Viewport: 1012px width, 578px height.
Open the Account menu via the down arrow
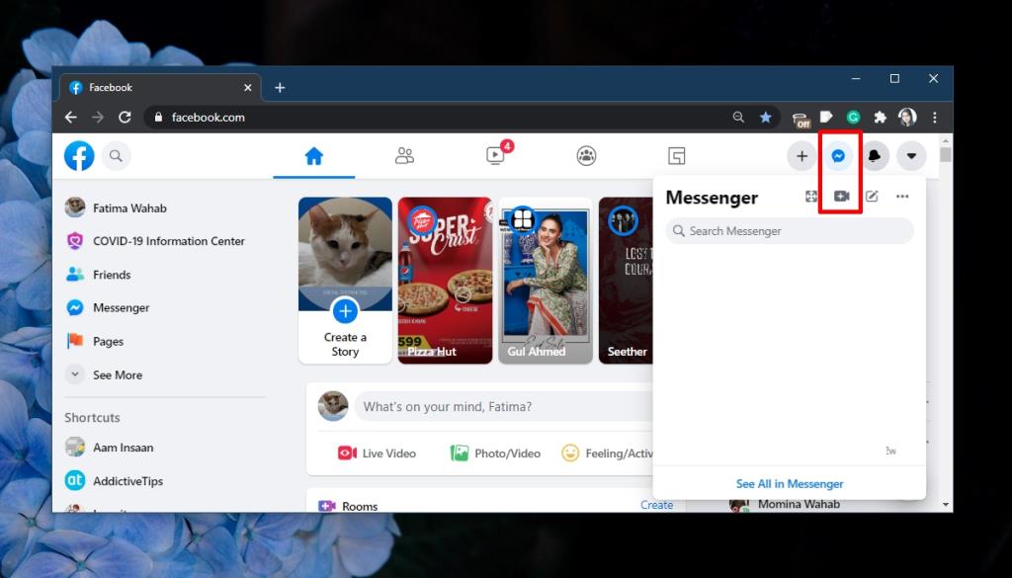tap(911, 155)
